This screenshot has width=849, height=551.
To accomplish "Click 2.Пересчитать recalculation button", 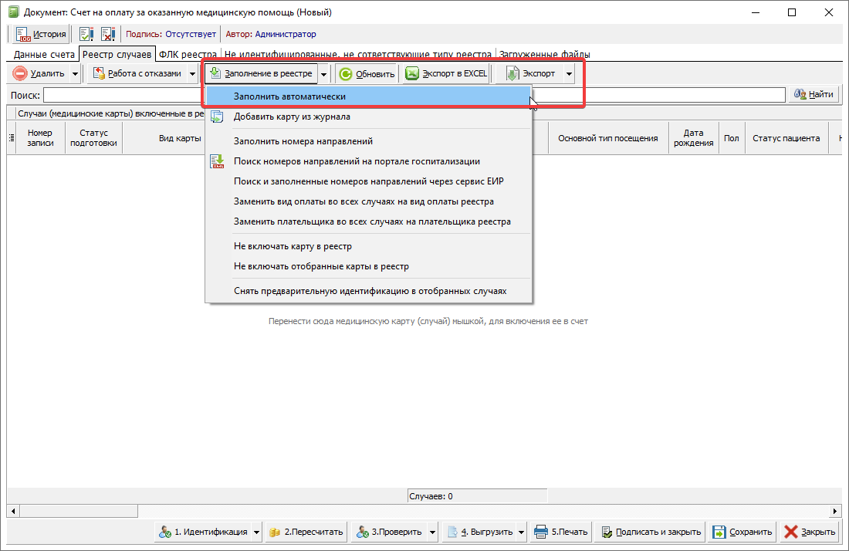I will [x=306, y=532].
